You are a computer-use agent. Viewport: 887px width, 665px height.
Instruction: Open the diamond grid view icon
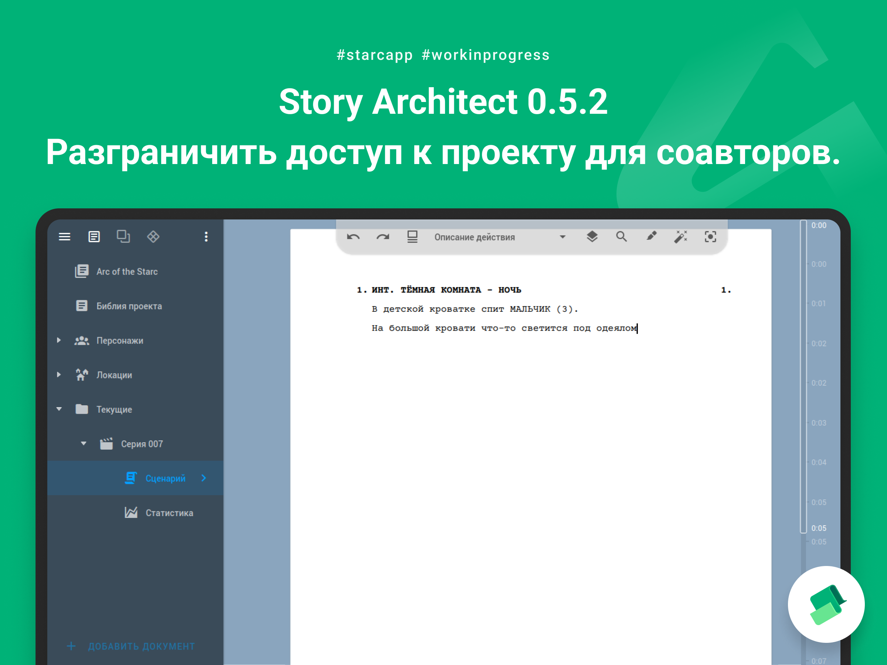click(153, 237)
